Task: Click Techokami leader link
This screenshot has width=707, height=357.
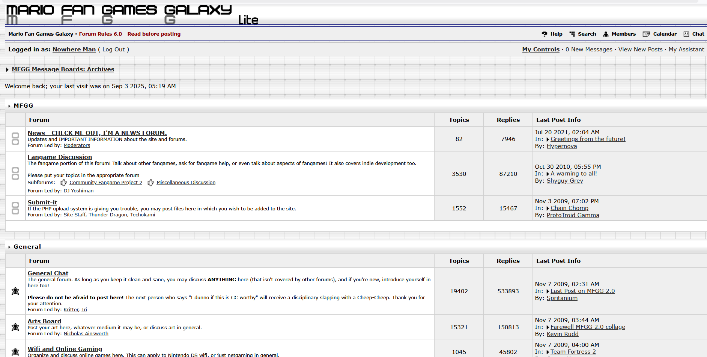Action: [x=143, y=215]
